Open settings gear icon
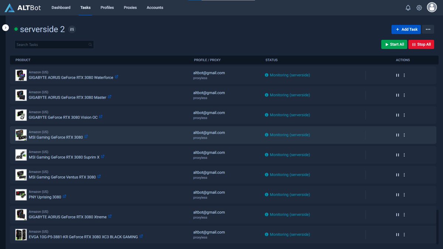The height and width of the screenshot is (249, 443). point(419,8)
